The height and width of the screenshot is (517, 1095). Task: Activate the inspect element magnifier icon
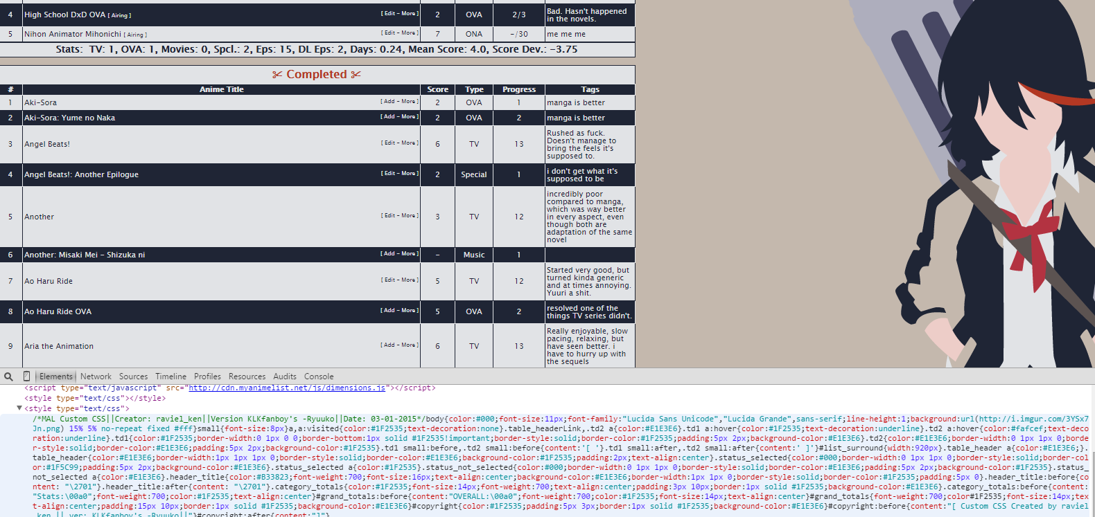point(8,377)
